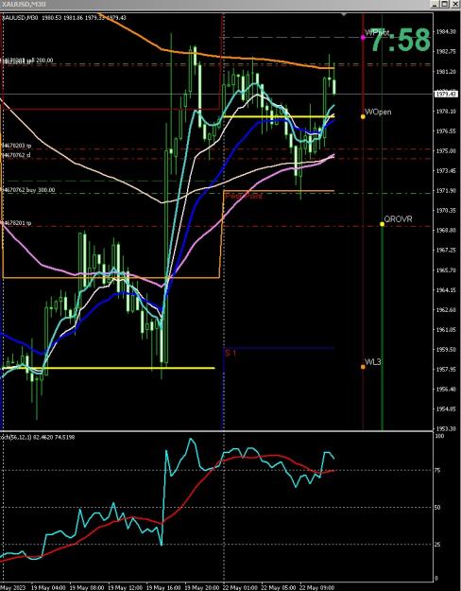The width and height of the screenshot is (461, 591).
Task: Click the stochastic 50 level value
Action: pyautogui.click(x=437, y=508)
